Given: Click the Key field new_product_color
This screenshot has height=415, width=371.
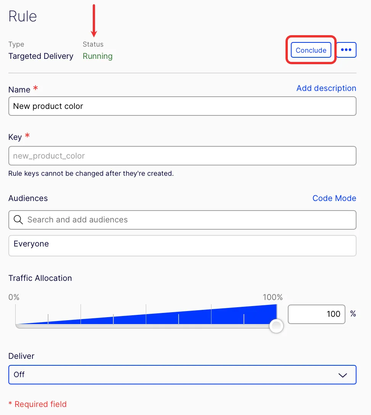Looking at the screenshot, I should click(182, 156).
